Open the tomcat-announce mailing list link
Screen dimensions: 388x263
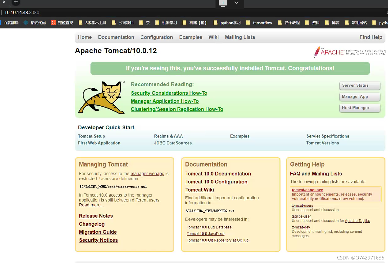[307, 190]
